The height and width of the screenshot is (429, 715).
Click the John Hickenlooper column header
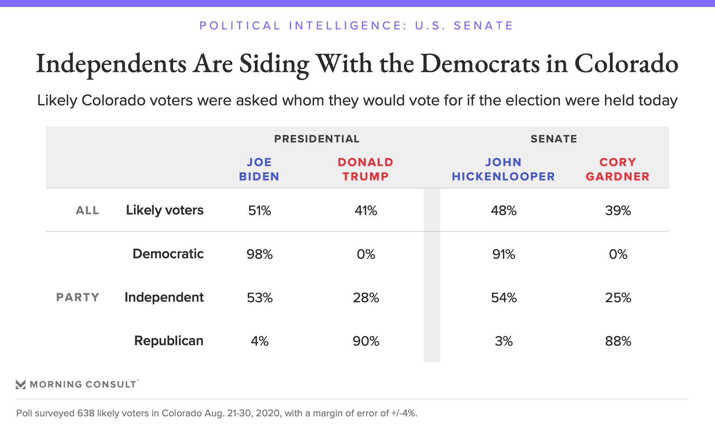(x=503, y=169)
